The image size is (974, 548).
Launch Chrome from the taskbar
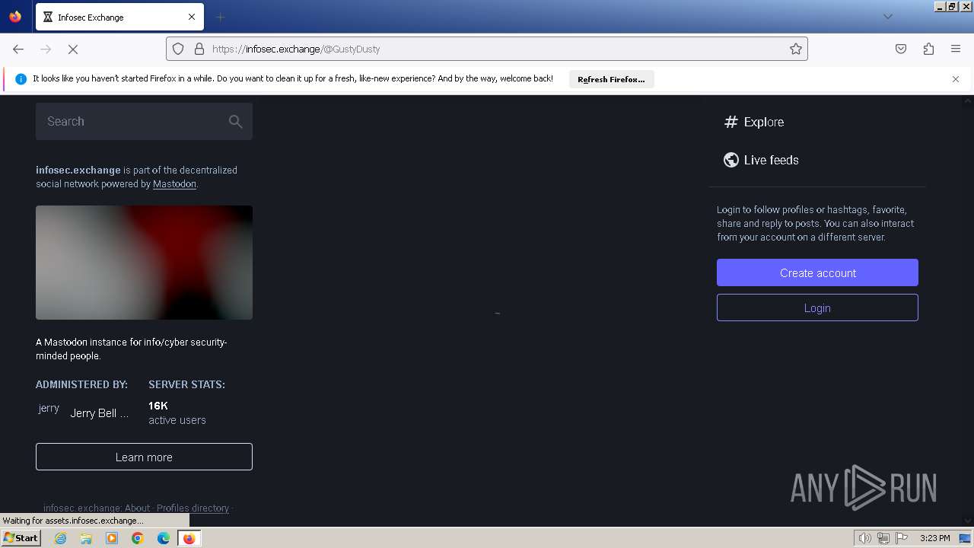click(138, 538)
